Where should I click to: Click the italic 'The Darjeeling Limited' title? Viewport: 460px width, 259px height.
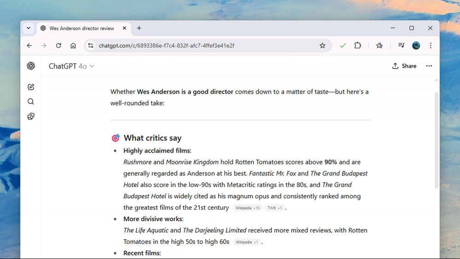pyautogui.click(x=215, y=230)
